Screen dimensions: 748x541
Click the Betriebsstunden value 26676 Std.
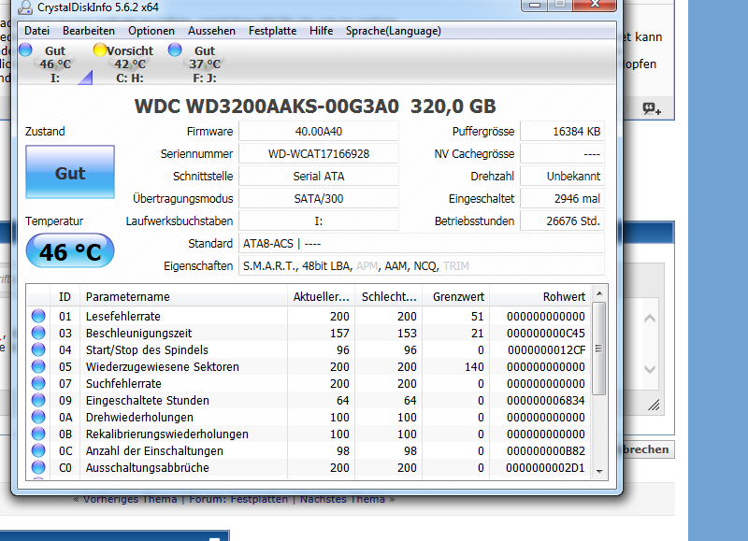click(563, 221)
